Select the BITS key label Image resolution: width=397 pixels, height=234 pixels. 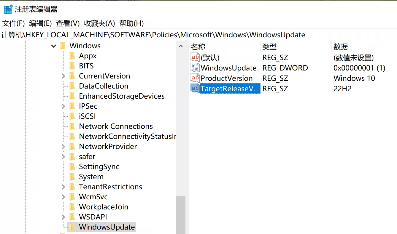tap(86, 66)
